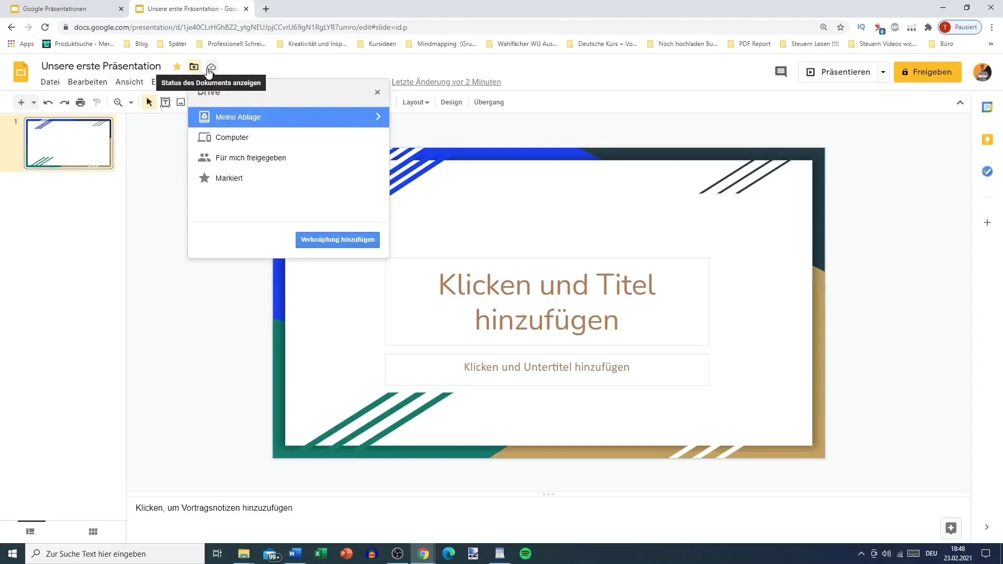Open Microsoft Edge from taskbar
The image size is (1003, 564).
click(x=449, y=554)
